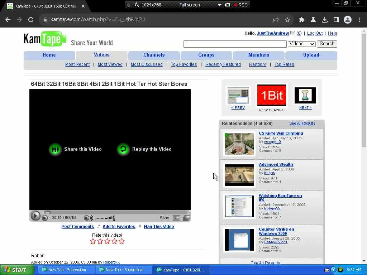Viewport: 367px width, 275px height.
Task: Open the Upload tab
Action: 311,55
